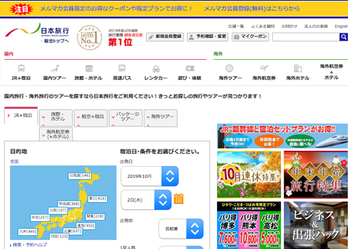Open the 店舗一覧 link
This screenshot has width=348, height=249.
(236, 27)
